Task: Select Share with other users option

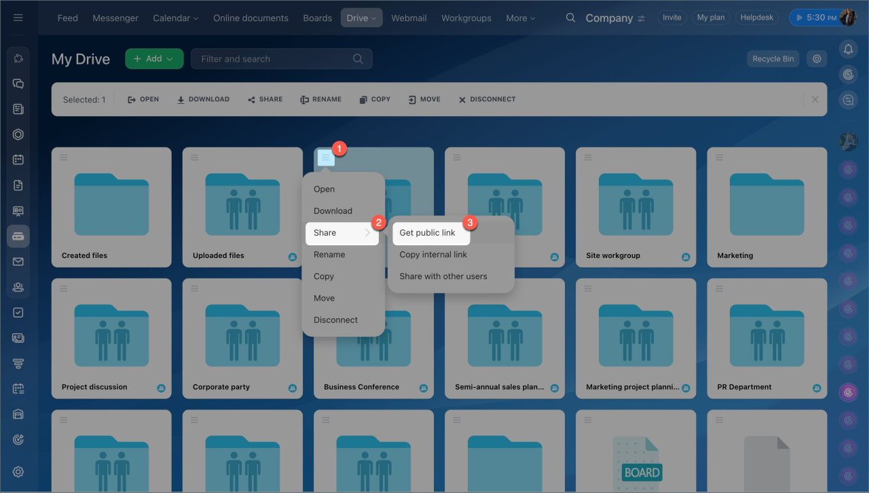Action: click(x=443, y=276)
